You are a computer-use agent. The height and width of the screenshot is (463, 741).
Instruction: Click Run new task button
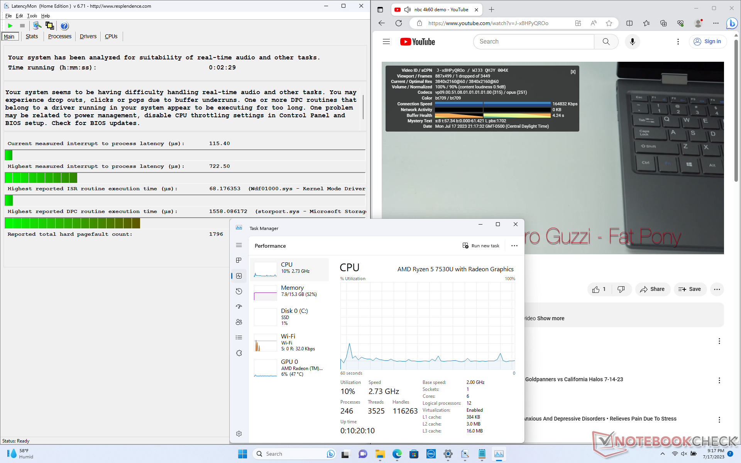481,246
